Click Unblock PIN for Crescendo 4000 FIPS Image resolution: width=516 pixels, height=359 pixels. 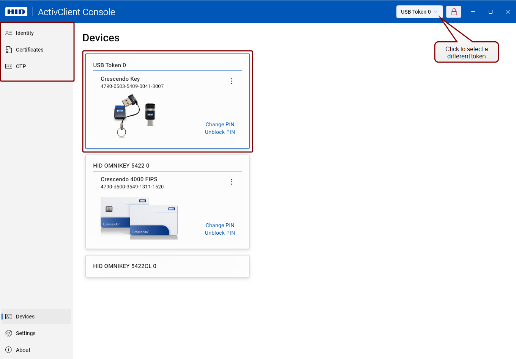[x=220, y=233]
